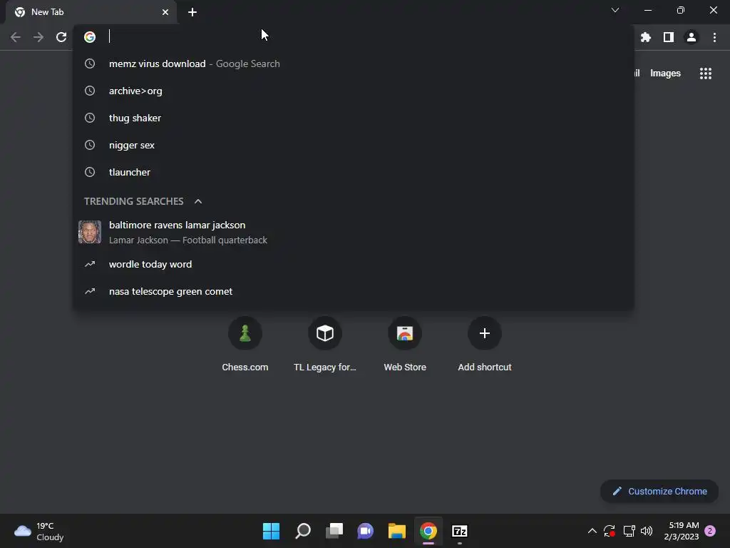Click the sync tray icon with red dot

pyautogui.click(x=610, y=531)
